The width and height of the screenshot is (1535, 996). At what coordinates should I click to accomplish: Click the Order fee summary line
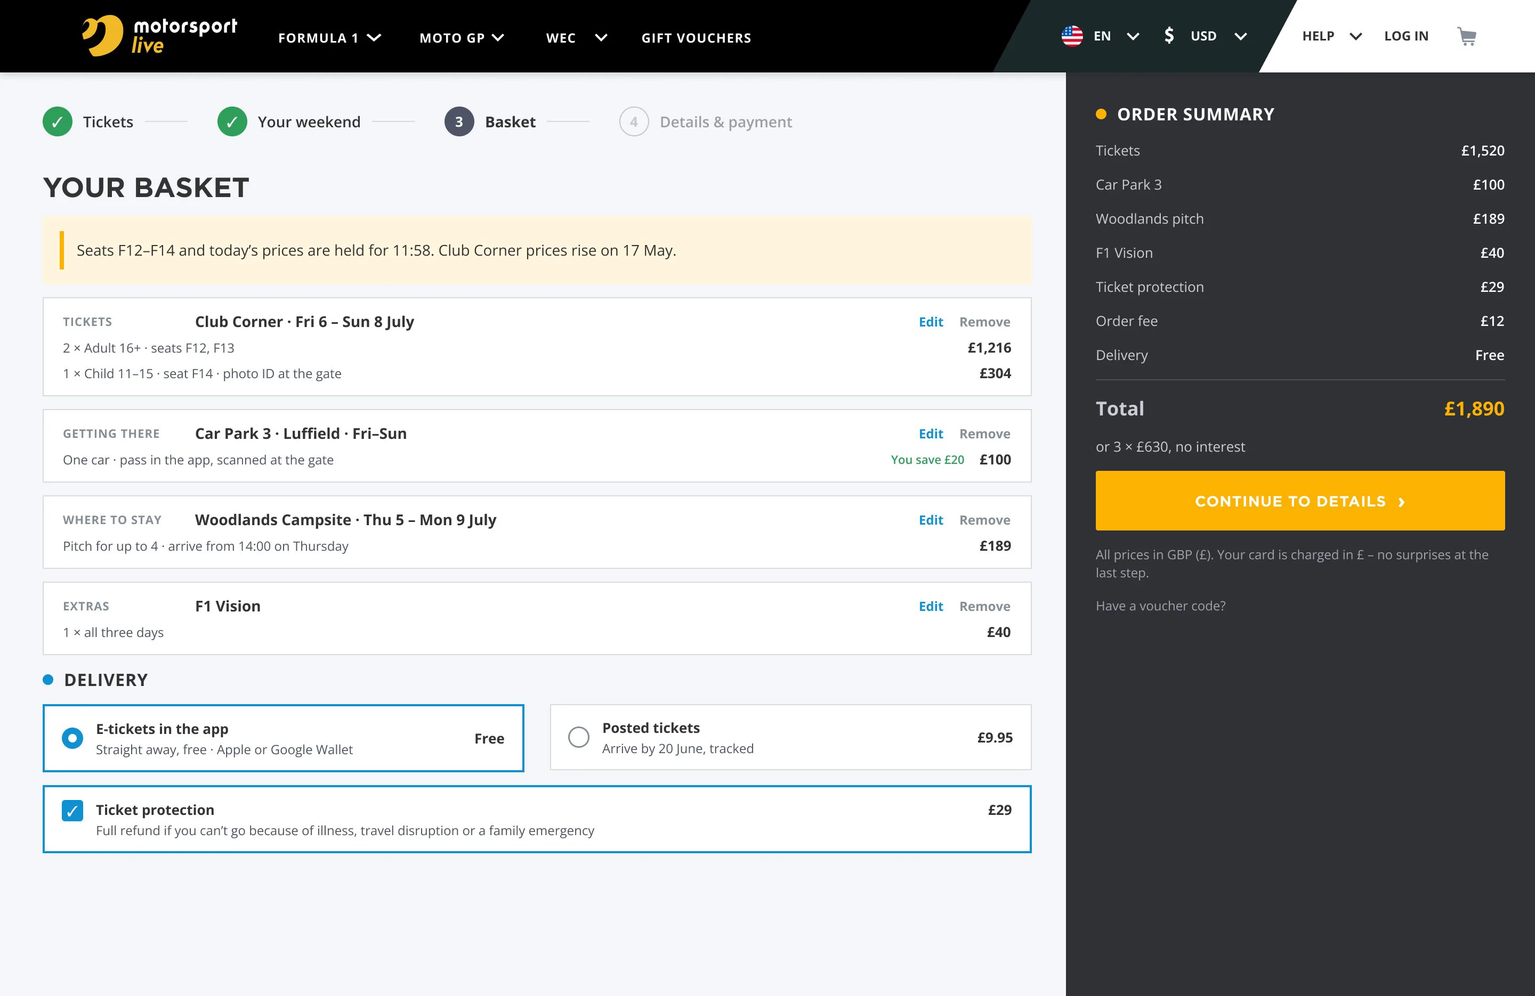(x=1299, y=321)
